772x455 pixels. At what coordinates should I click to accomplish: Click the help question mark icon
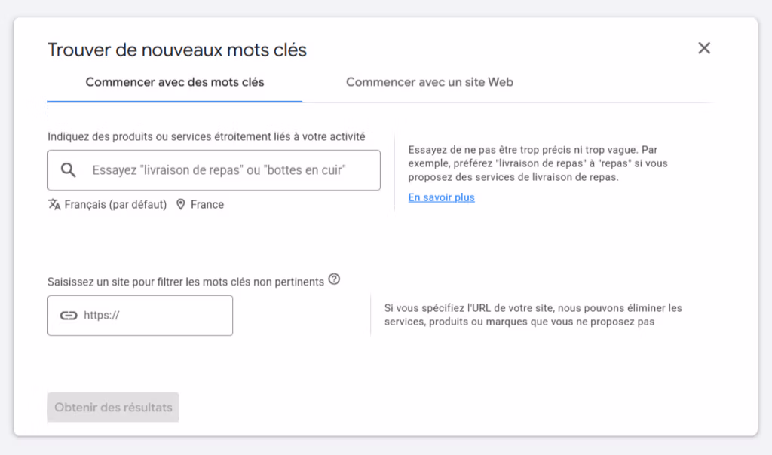(334, 279)
